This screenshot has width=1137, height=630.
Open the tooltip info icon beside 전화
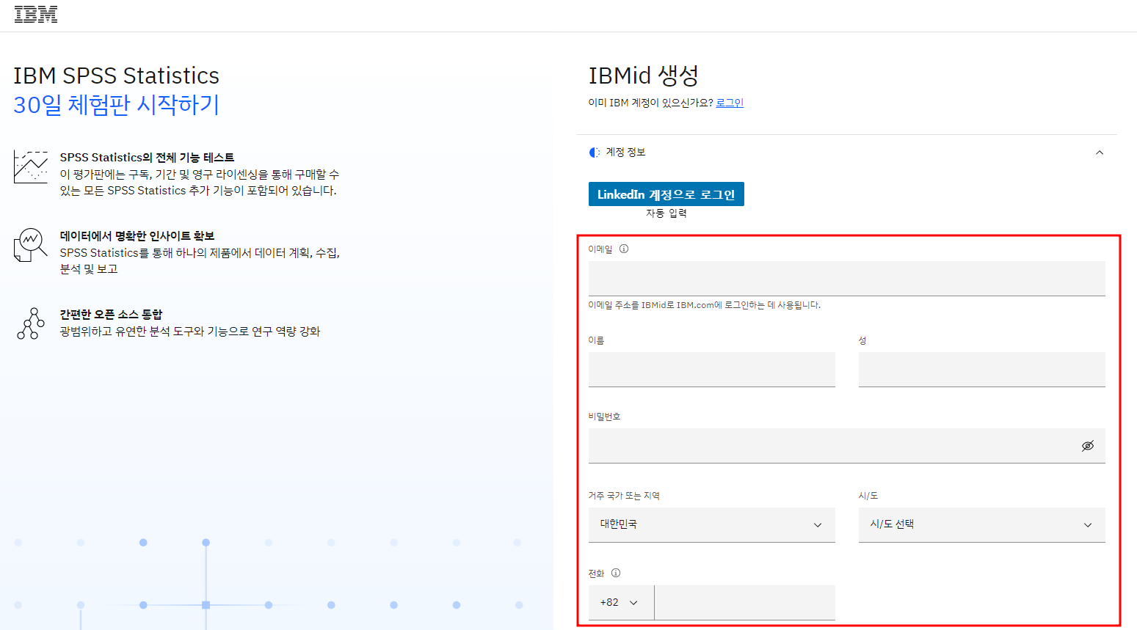[x=617, y=574]
